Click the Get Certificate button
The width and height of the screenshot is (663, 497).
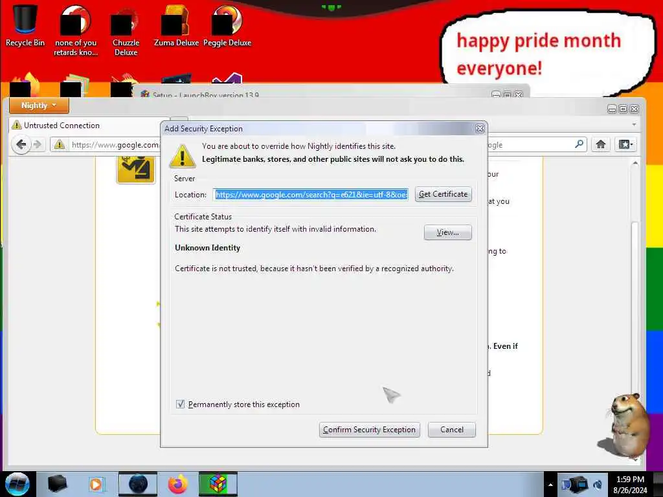(x=443, y=194)
